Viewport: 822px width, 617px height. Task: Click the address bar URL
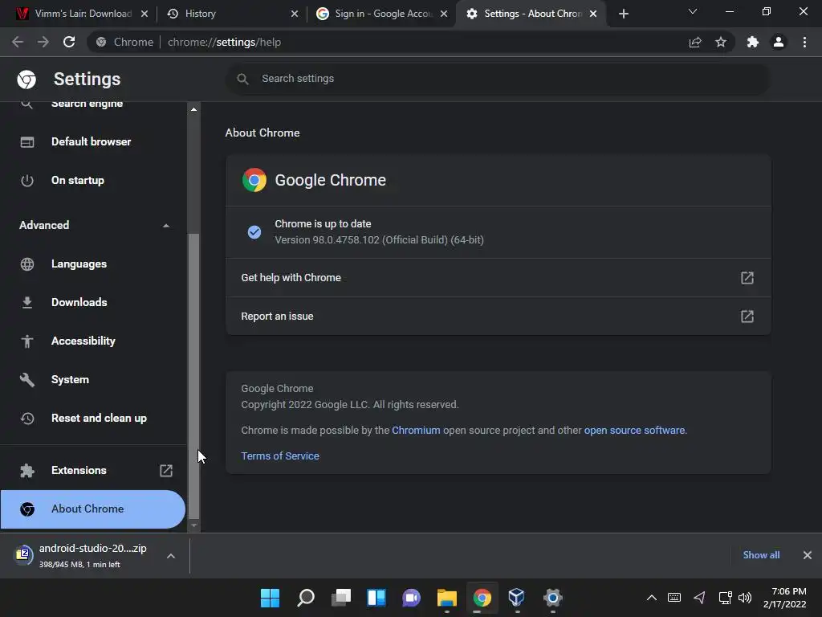(x=225, y=42)
